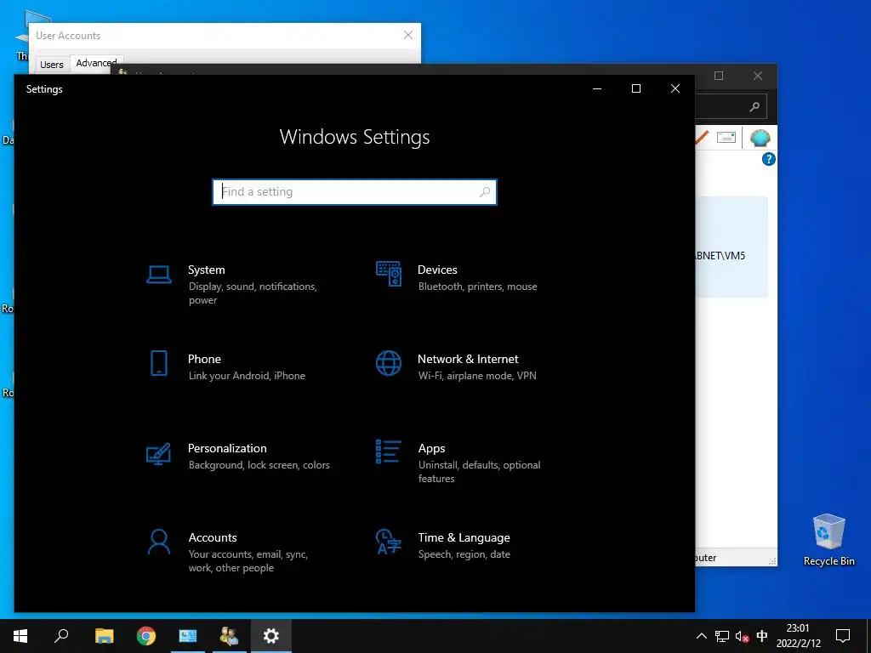Viewport: 871px width, 653px height.
Task: Maximize the background window behind Settings
Action: (718, 76)
